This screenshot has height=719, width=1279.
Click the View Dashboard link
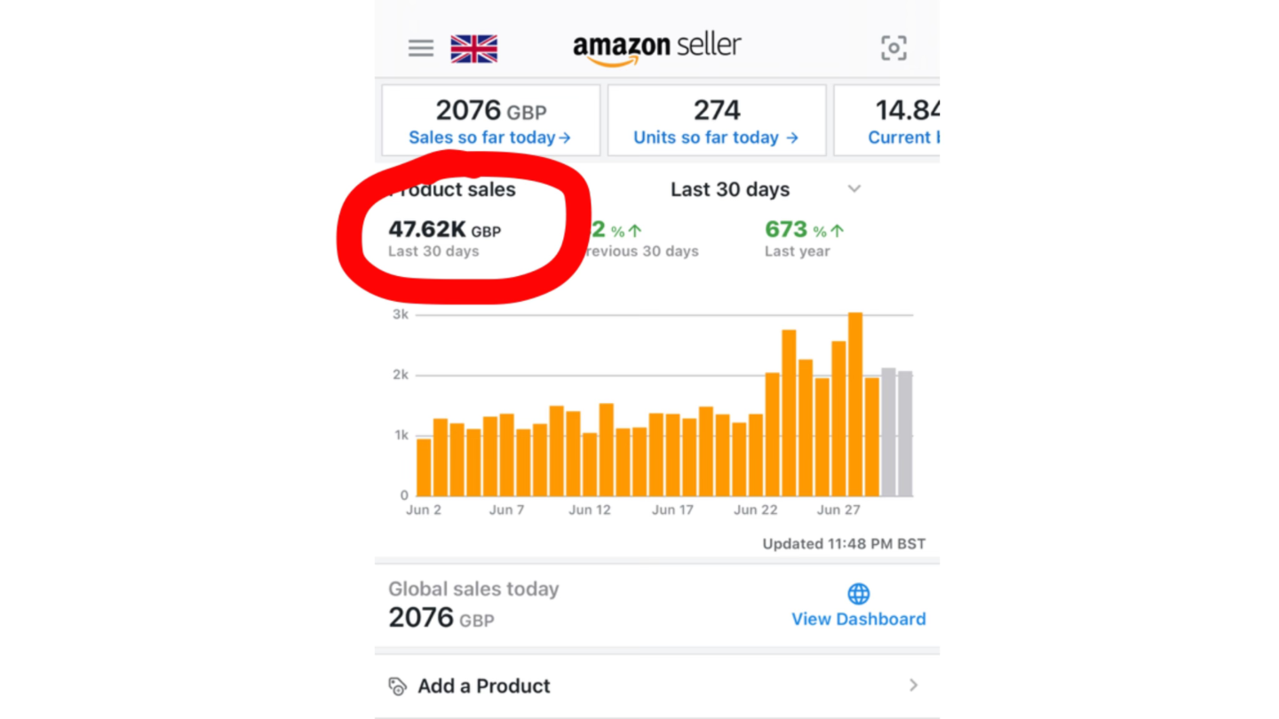[x=858, y=619]
